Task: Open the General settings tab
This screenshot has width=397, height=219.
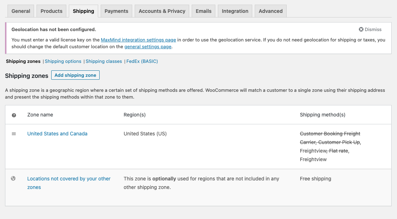Action: (21, 11)
